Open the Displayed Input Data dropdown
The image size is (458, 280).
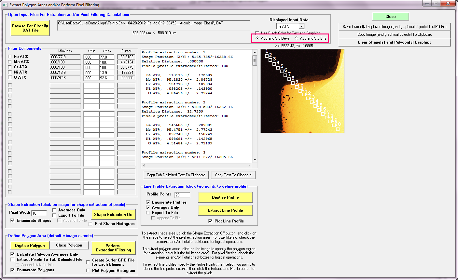[x=301, y=26]
